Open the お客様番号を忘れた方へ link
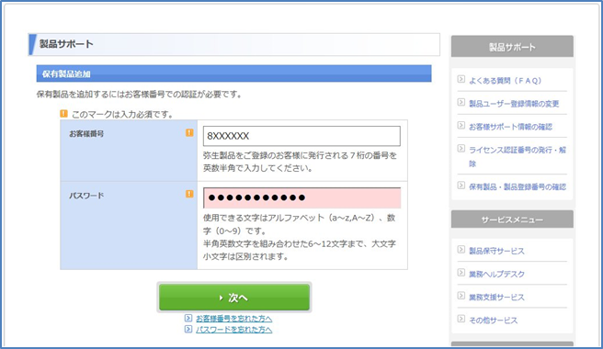The height and width of the screenshot is (349, 603). (233, 319)
